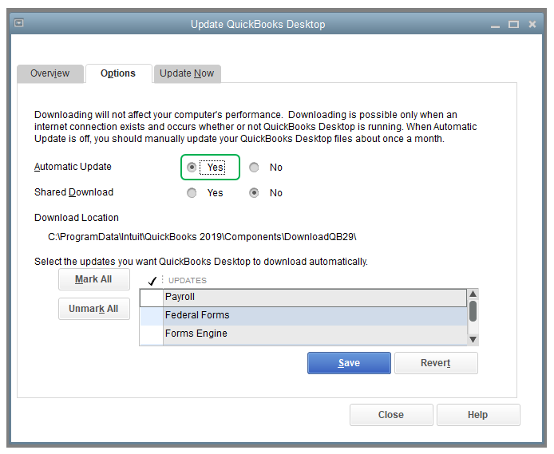Screen dimensions: 554x454
Task: Set Automatic Update to No
Action: (x=254, y=168)
